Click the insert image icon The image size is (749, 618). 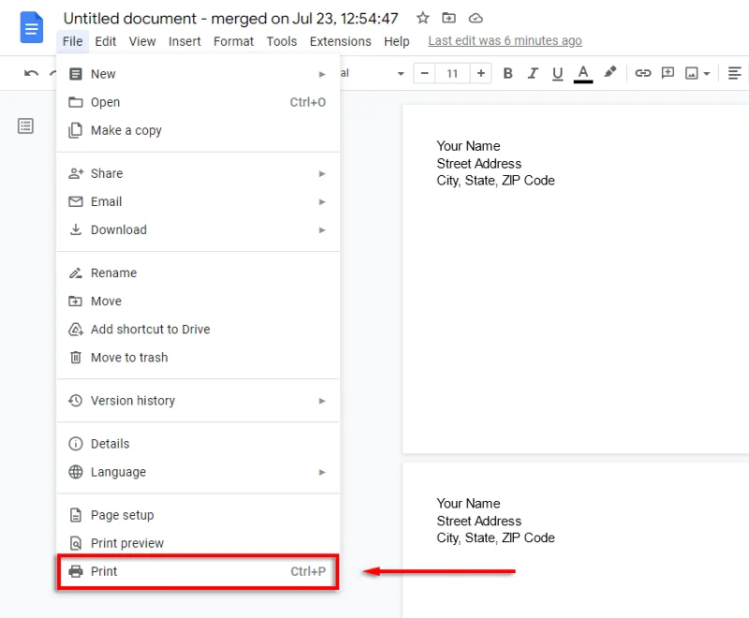pyautogui.click(x=692, y=73)
